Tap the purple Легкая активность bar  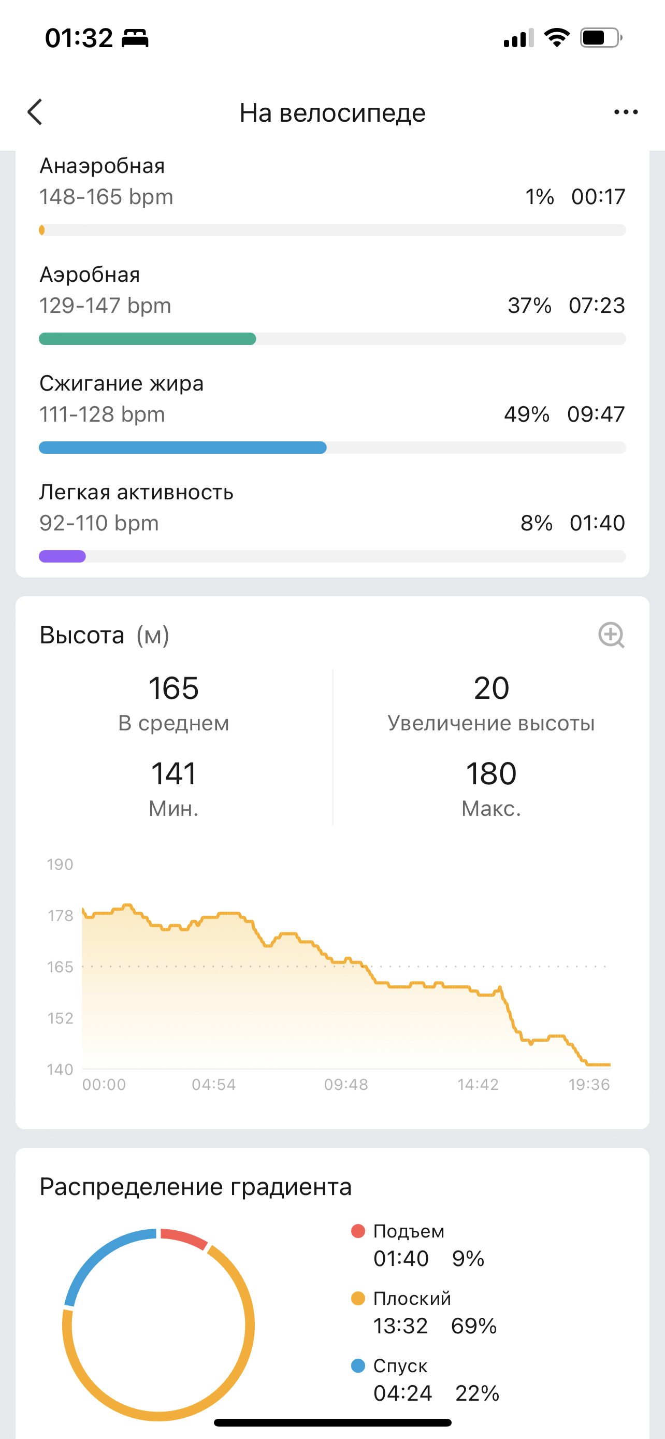pyautogui.click(x=62, y=556)
